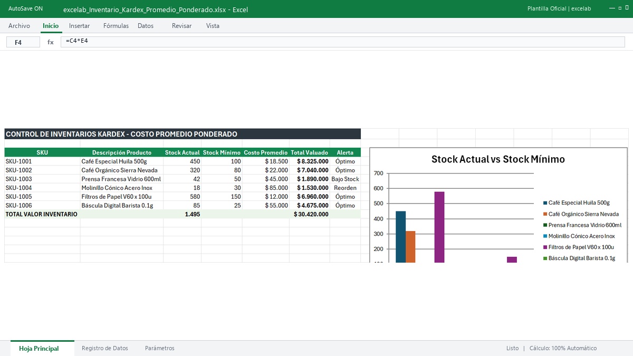Open the Datos ribbon tab
The height and width of the screenshot is (356, 633).
[x=146, y=26]
